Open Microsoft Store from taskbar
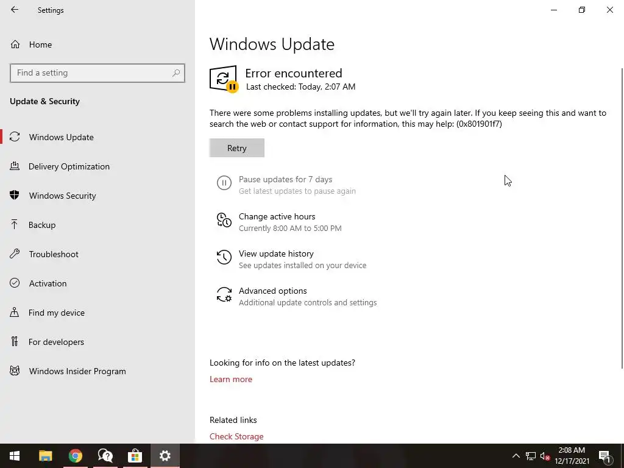624x468 pixels. coord(135,456)
